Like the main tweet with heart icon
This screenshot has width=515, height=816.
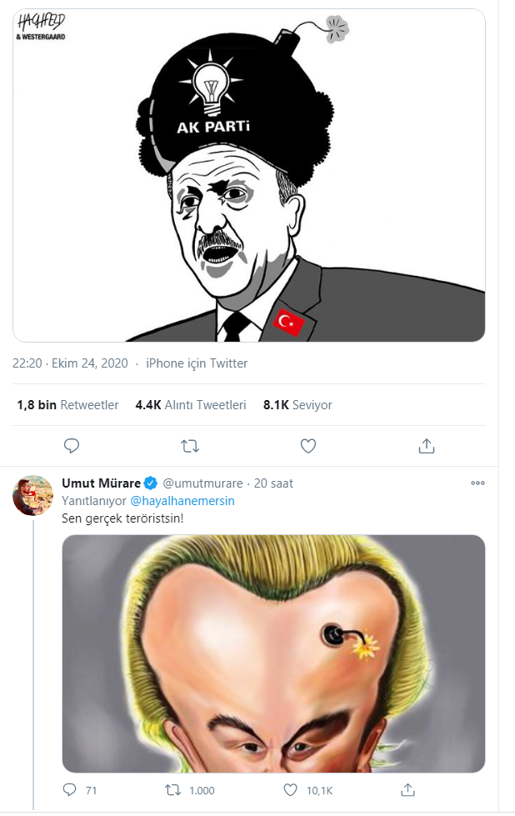tap(308, 446)
